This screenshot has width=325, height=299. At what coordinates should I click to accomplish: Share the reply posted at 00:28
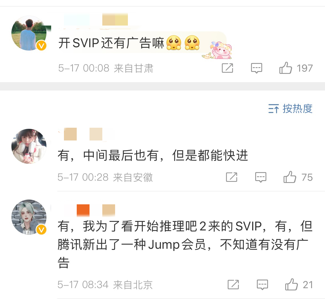[x=232, y=177]
